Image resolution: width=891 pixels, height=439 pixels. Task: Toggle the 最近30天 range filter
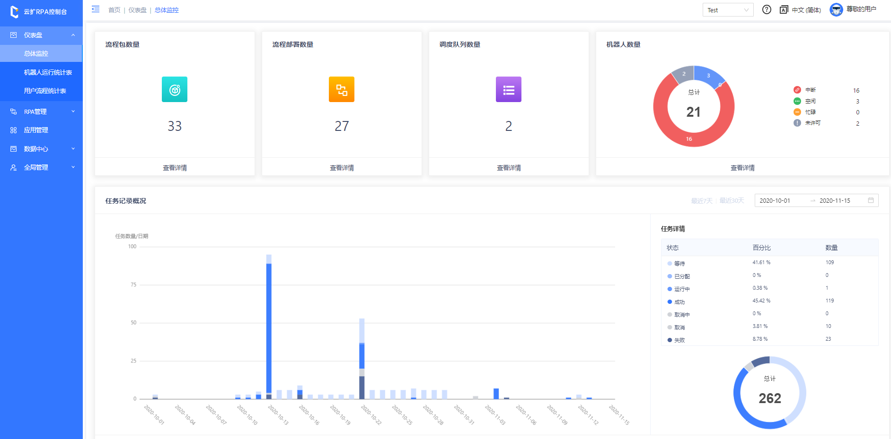[x=732, y=201]
